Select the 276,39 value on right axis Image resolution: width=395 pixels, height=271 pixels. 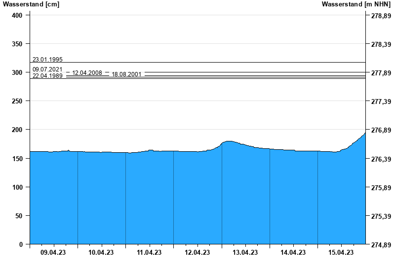[381, 159]
